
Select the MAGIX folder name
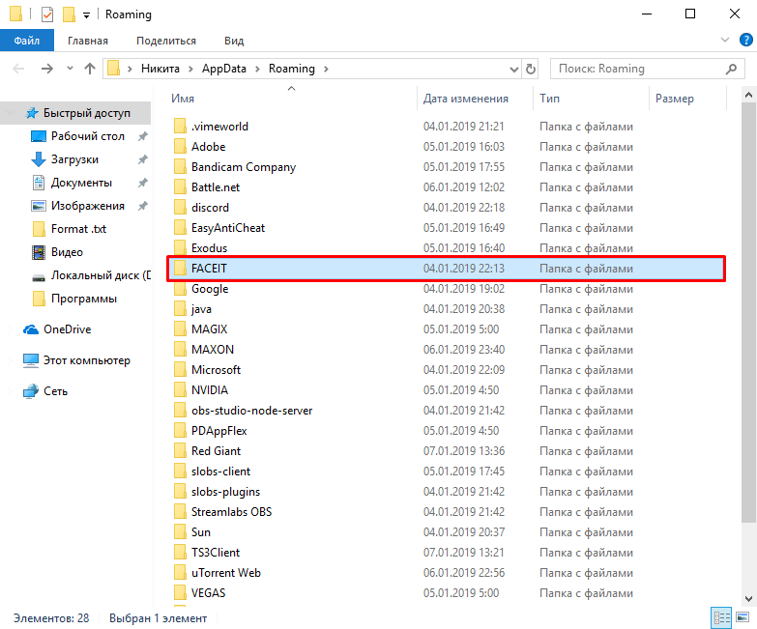(x=209, y=329)
